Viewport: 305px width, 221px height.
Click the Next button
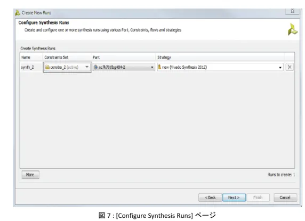tap(234, 198)
